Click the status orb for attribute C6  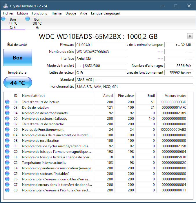pos(7,179)
